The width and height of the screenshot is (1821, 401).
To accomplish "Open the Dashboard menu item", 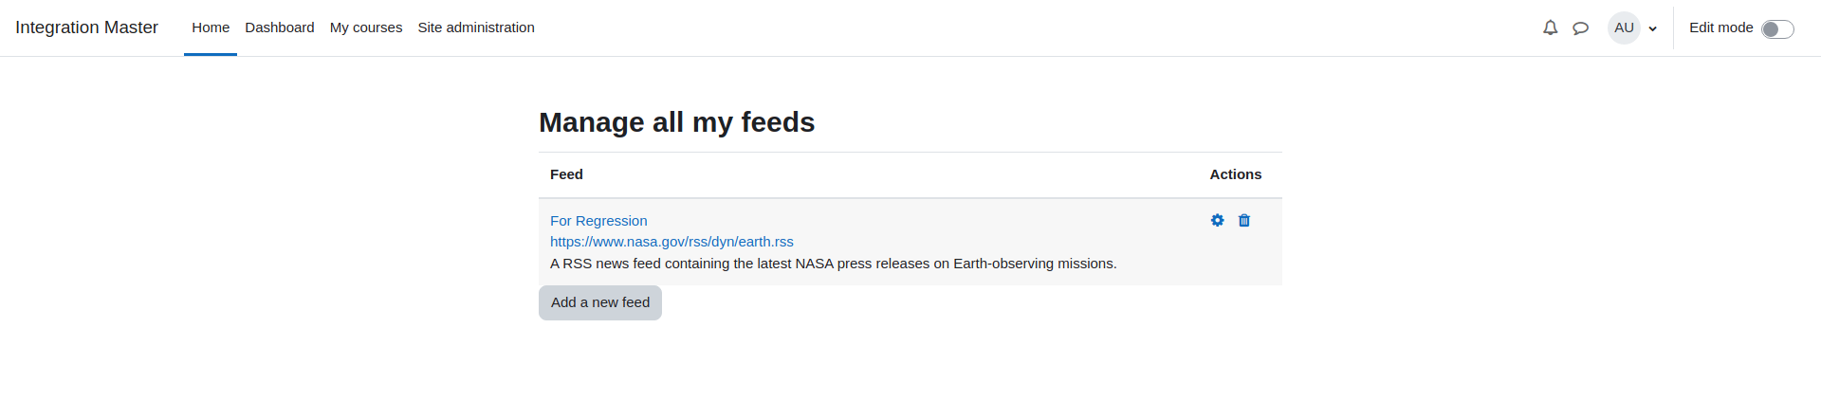I will click(280, 27).
